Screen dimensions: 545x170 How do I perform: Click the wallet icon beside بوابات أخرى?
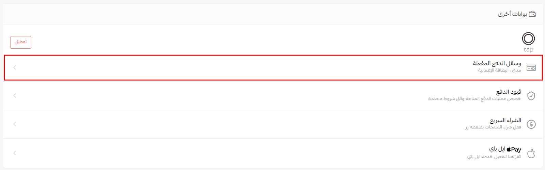532,14
